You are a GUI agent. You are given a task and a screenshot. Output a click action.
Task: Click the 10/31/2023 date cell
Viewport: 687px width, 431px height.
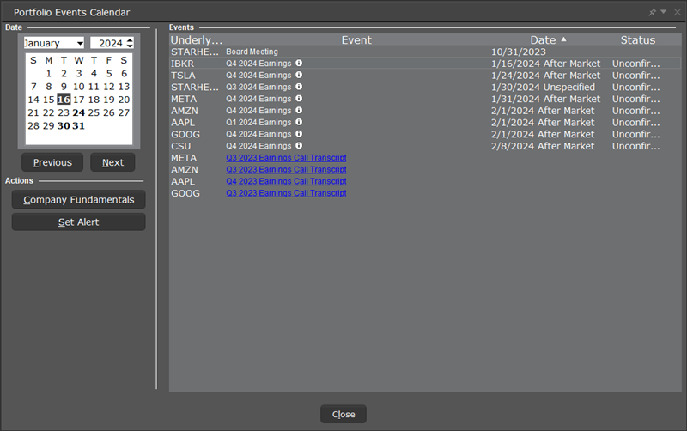[x=519, y=52]
